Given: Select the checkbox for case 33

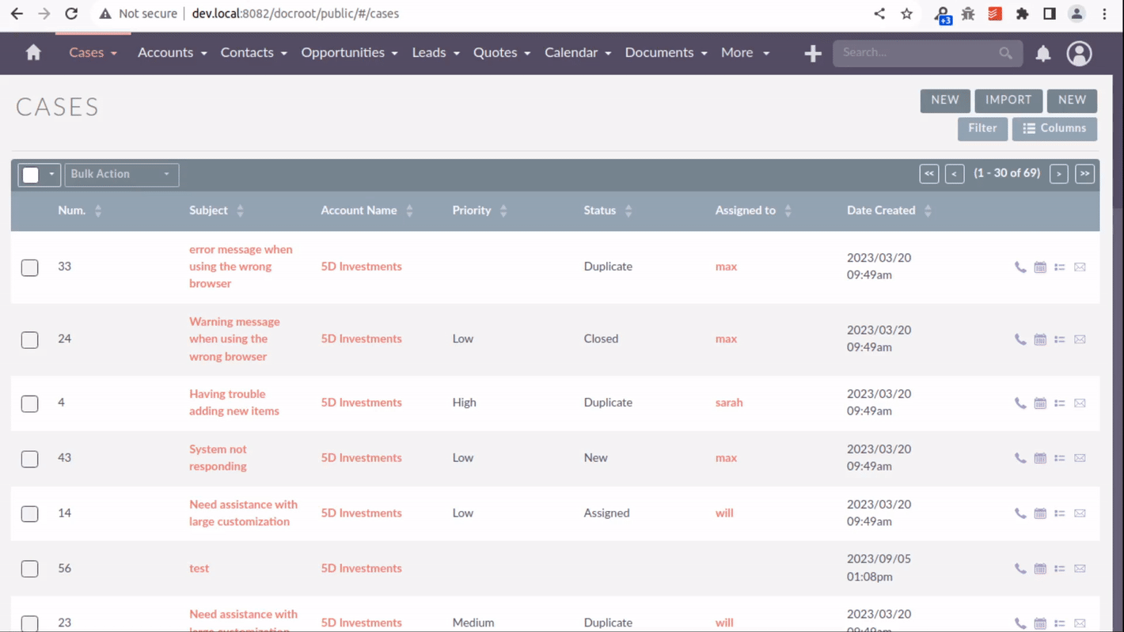Looking at the screenshot, I should pyautogui.click(x=29, y=267).
